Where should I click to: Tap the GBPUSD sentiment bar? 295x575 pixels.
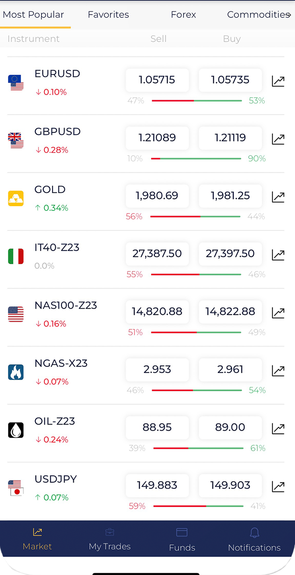(196, 159)
